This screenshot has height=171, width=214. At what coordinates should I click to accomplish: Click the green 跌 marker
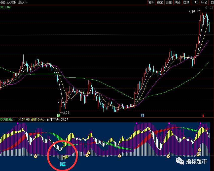pos(59,115)
